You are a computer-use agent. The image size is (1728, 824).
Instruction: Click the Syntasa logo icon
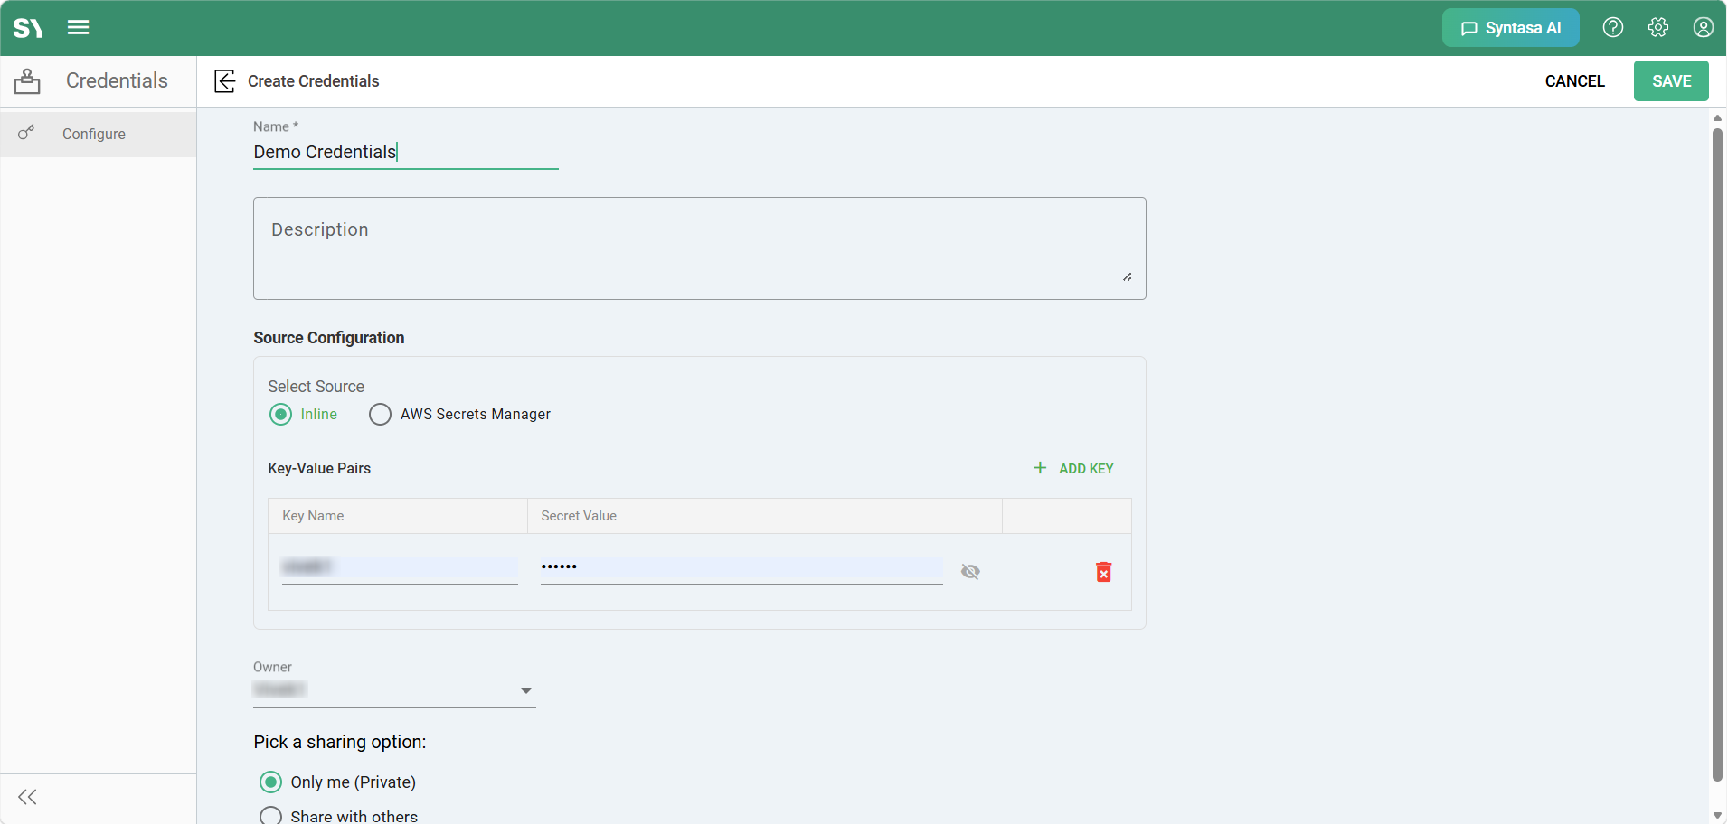pos(28,28)
